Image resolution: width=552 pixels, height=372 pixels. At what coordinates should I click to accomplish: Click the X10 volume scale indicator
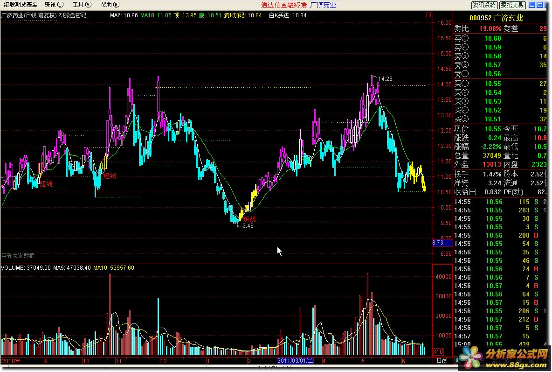point(438,352)
